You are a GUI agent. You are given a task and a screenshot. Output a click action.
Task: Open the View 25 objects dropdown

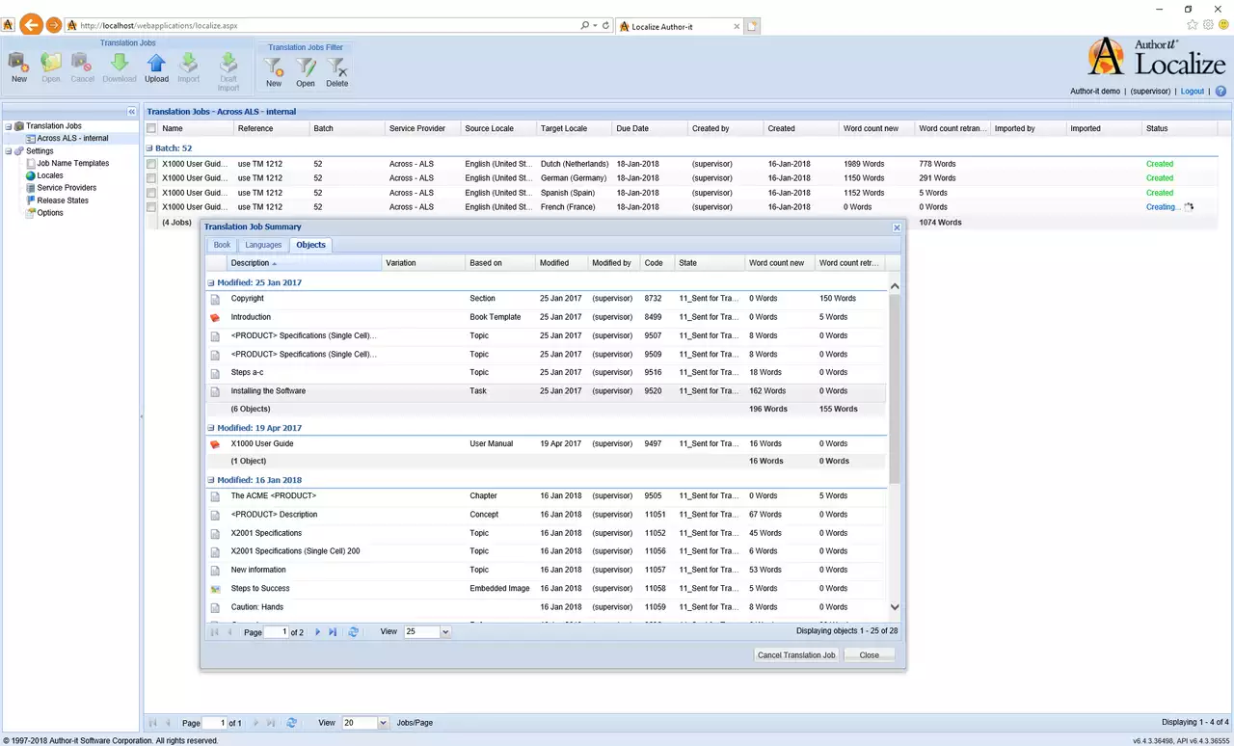pos(445,632)
